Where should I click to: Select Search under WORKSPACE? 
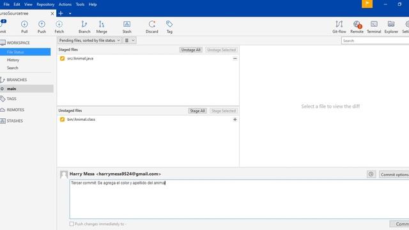[13, 68]
